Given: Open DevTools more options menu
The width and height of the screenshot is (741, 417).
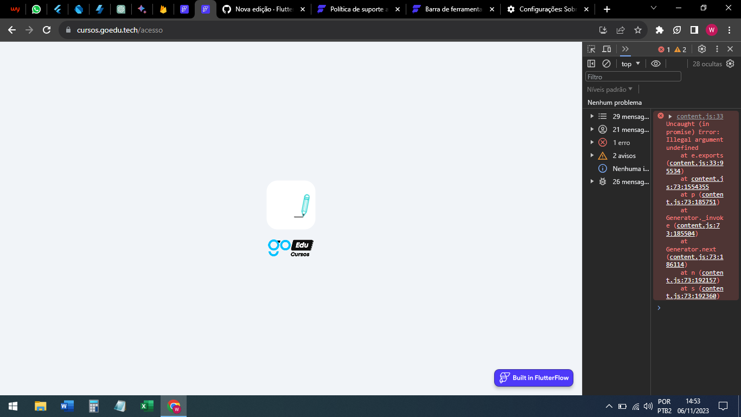Looking at the screenshot, I should pyautogui.click(x=717, y=49).
